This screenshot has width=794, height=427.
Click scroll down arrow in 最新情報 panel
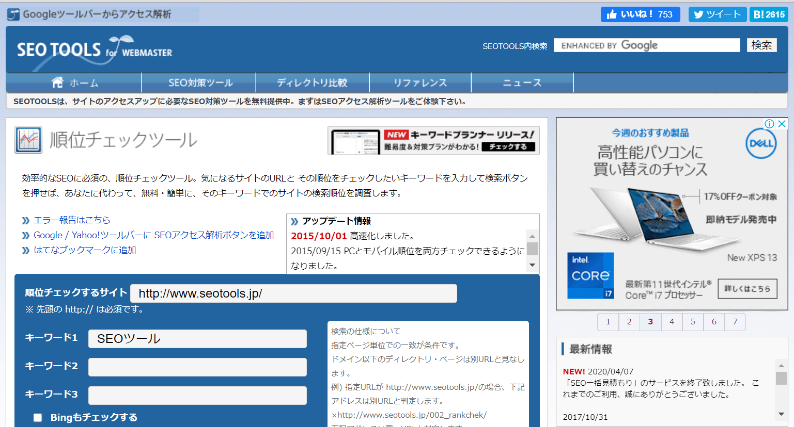click(x=781, y=414)
